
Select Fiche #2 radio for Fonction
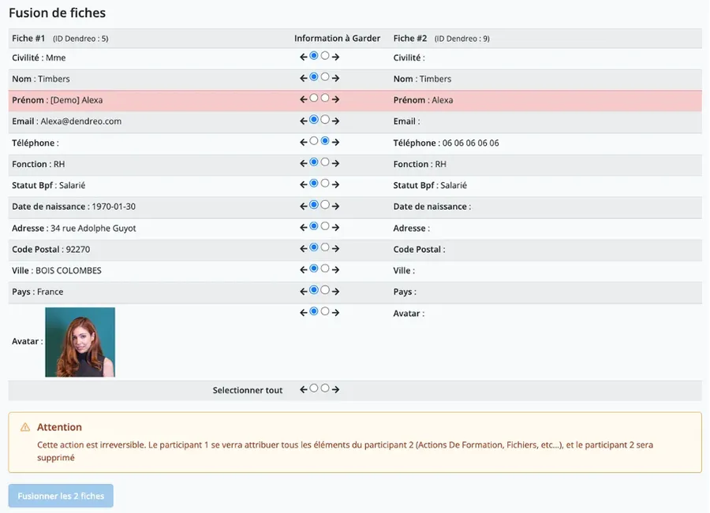(325, 162)
